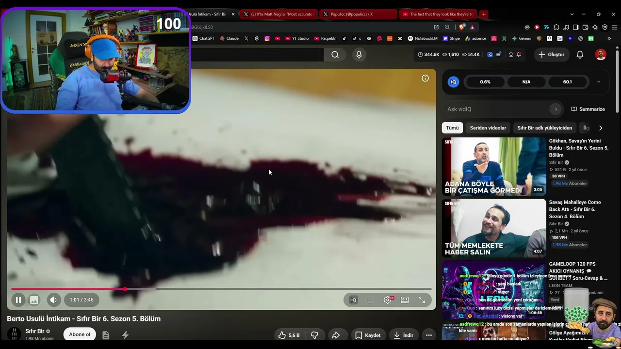Show more bookmarks with the double chevron
This screenshot has height=349, width=621.
[x=609, y=38]
